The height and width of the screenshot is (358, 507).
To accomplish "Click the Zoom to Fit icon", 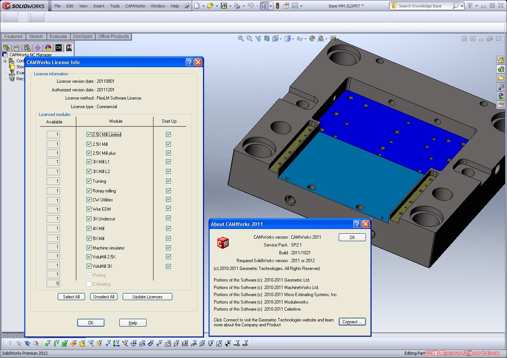I will 241,38.
